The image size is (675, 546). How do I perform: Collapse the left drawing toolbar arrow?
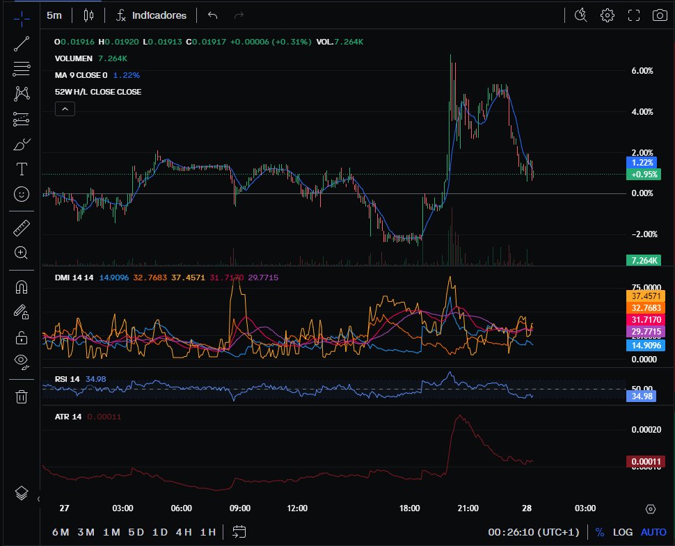click(38, 499)
